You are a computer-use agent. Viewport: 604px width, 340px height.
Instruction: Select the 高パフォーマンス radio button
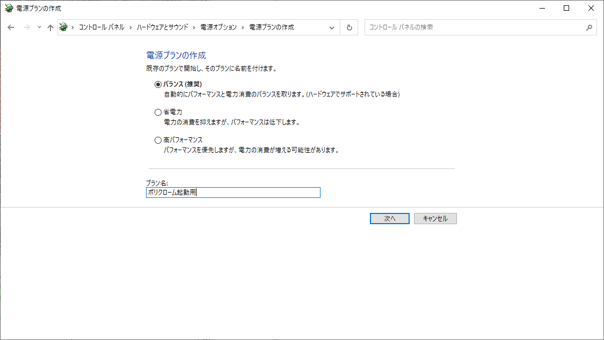click(x=158, y=140)
